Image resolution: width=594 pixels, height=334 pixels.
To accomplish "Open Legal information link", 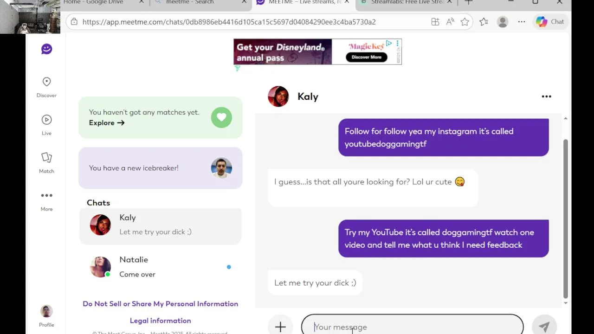I will coord(160,321).
